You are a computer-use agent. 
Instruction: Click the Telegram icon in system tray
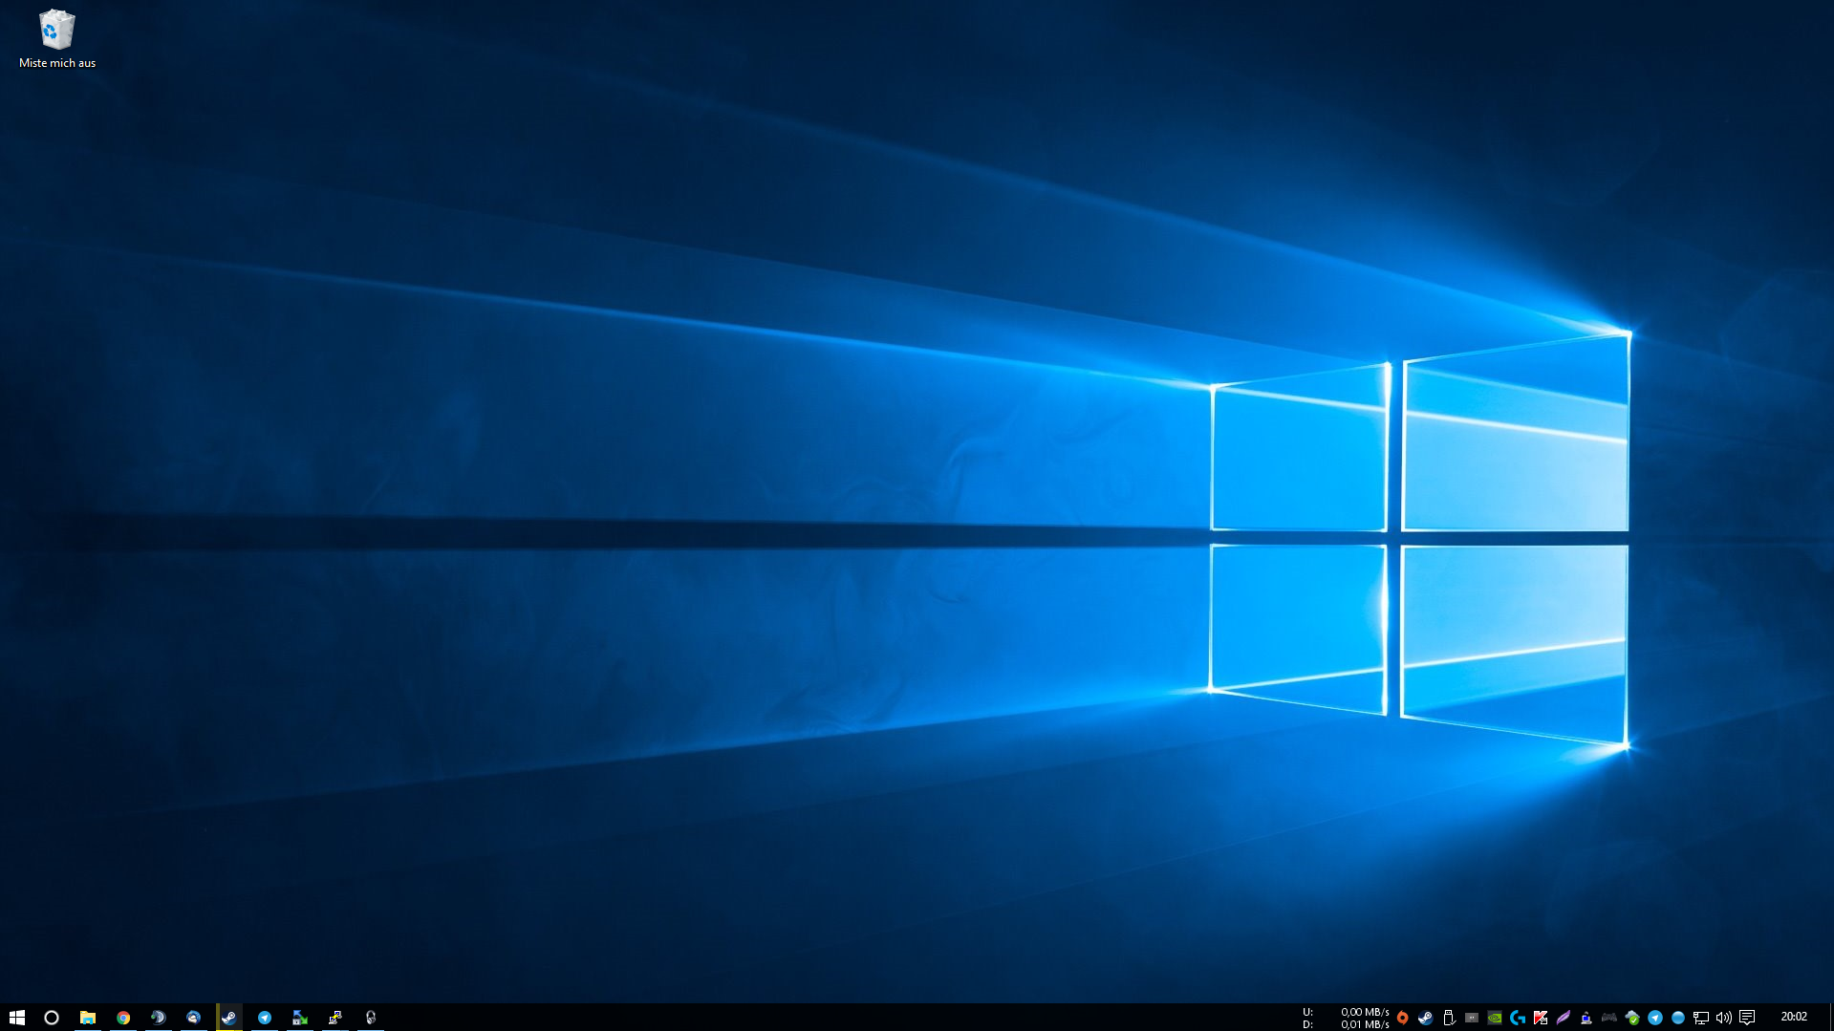click(x=1654, y=1018)
